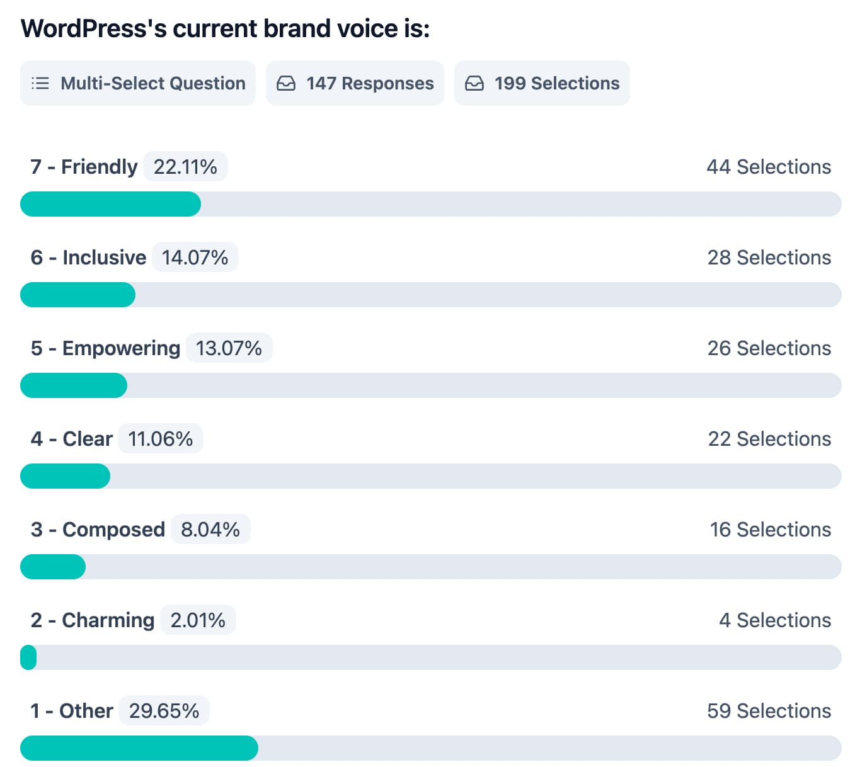
Task: Click the Inclusive result bar
Action: click(x=431, y=295)
